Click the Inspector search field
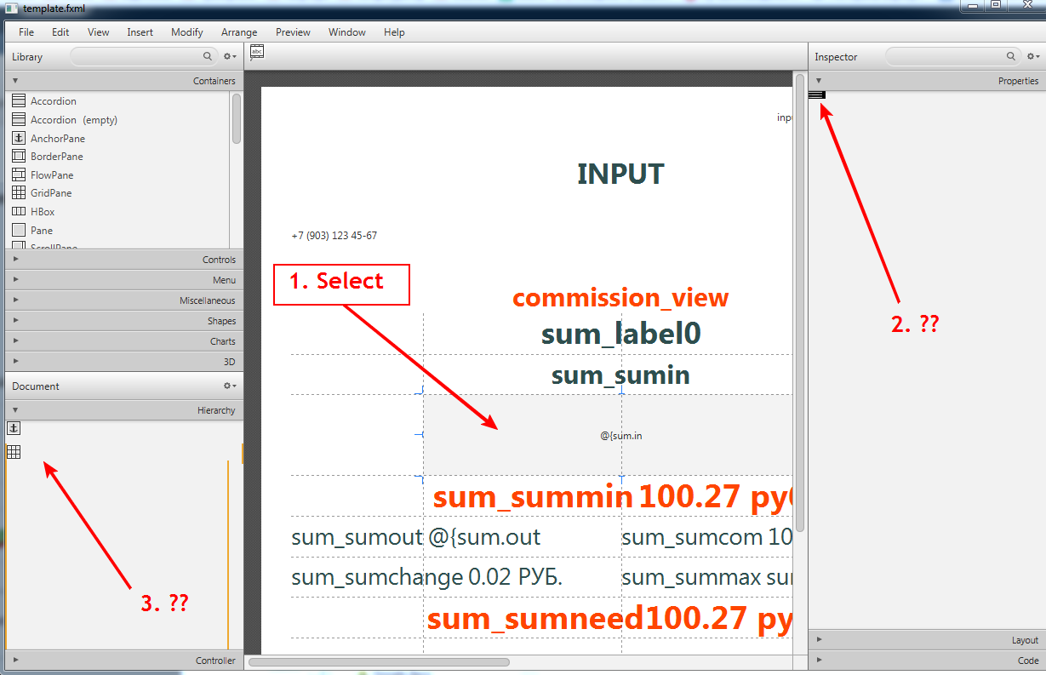Viewport: 1046px width, 675px height. 946,57
